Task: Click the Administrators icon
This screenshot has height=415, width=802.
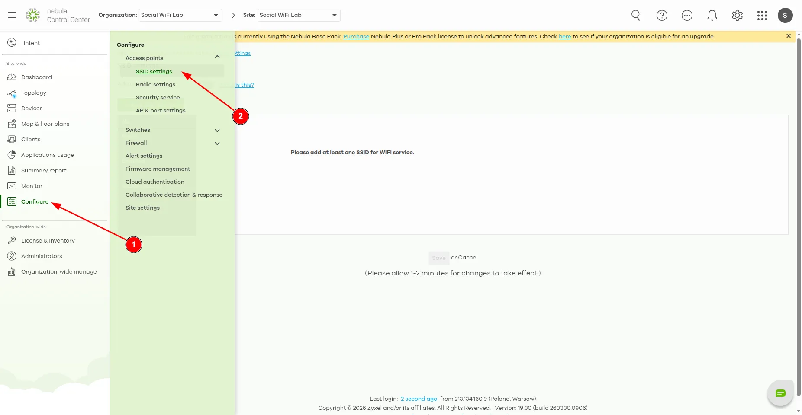Action: [x=12, y=256]
